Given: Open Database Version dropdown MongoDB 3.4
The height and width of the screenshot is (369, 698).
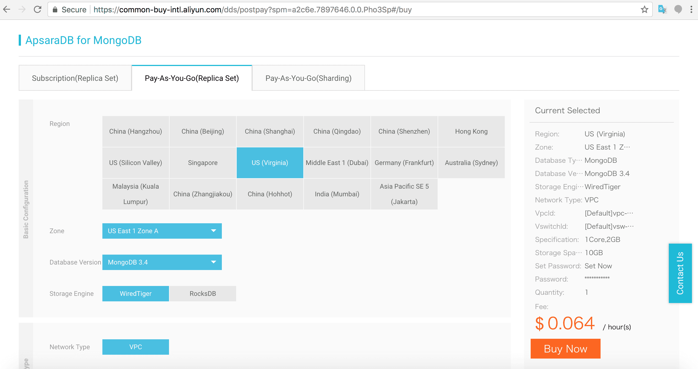Looking at the screenshot, I should tap(162, 262).
